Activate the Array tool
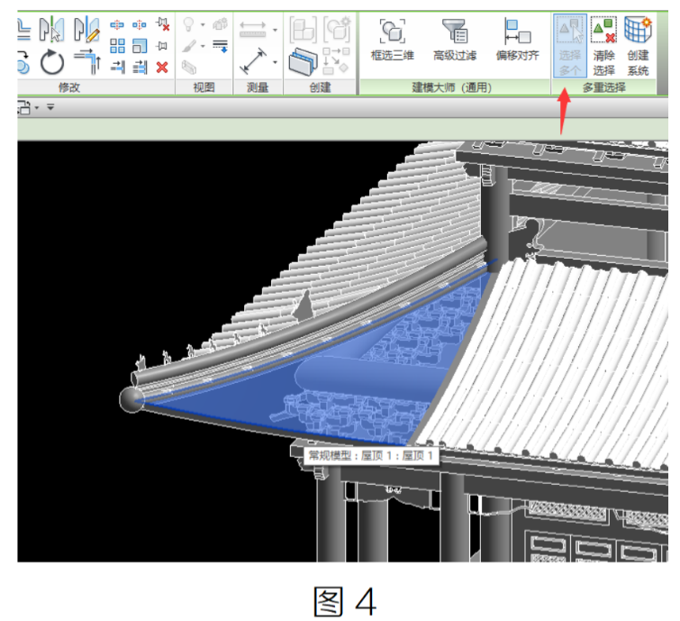 117,46
